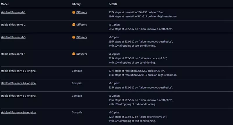Open the stable-diffusion-v-1-2-original link

pos(19,83)
